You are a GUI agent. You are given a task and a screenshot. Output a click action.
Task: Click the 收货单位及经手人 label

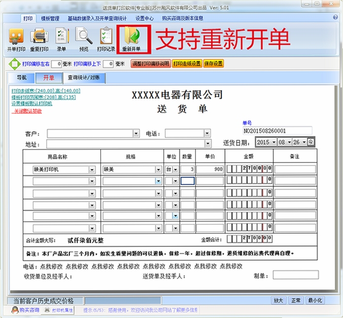tap(48, 276)
